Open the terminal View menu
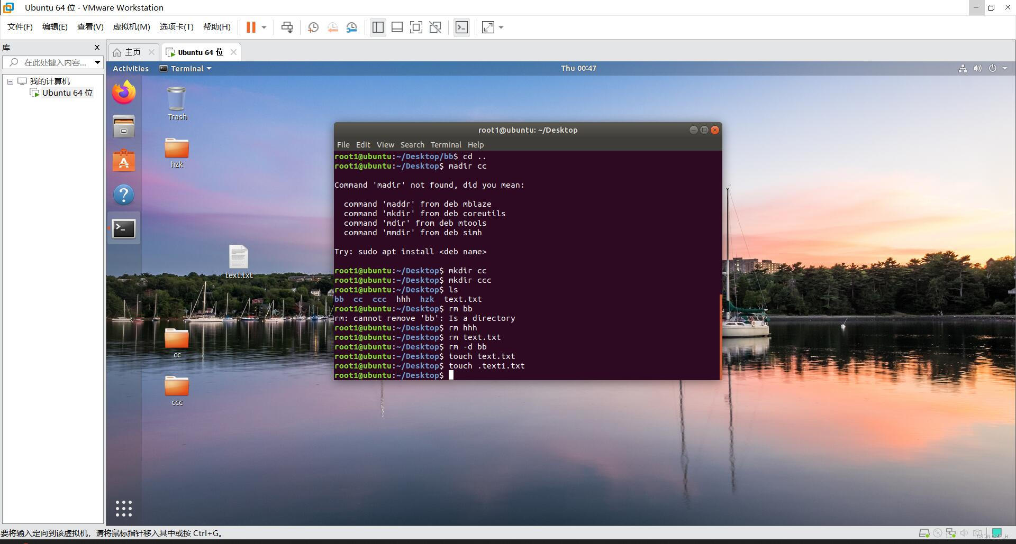 [385, 145]
